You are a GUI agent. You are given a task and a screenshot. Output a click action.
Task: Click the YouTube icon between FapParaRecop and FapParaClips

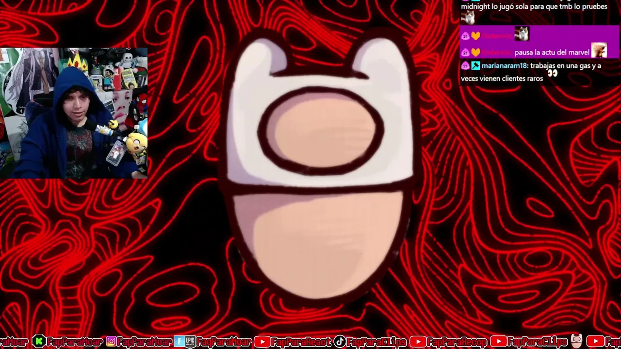coord(498,342)
